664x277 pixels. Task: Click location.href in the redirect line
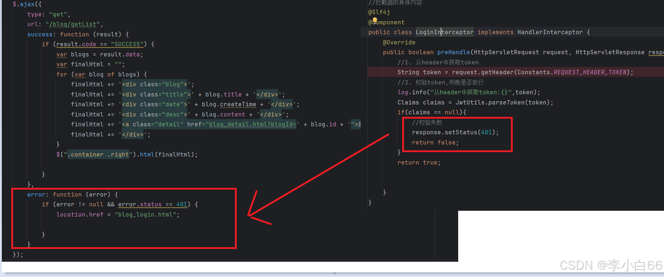pyautogui.click(x=80, y=215)
